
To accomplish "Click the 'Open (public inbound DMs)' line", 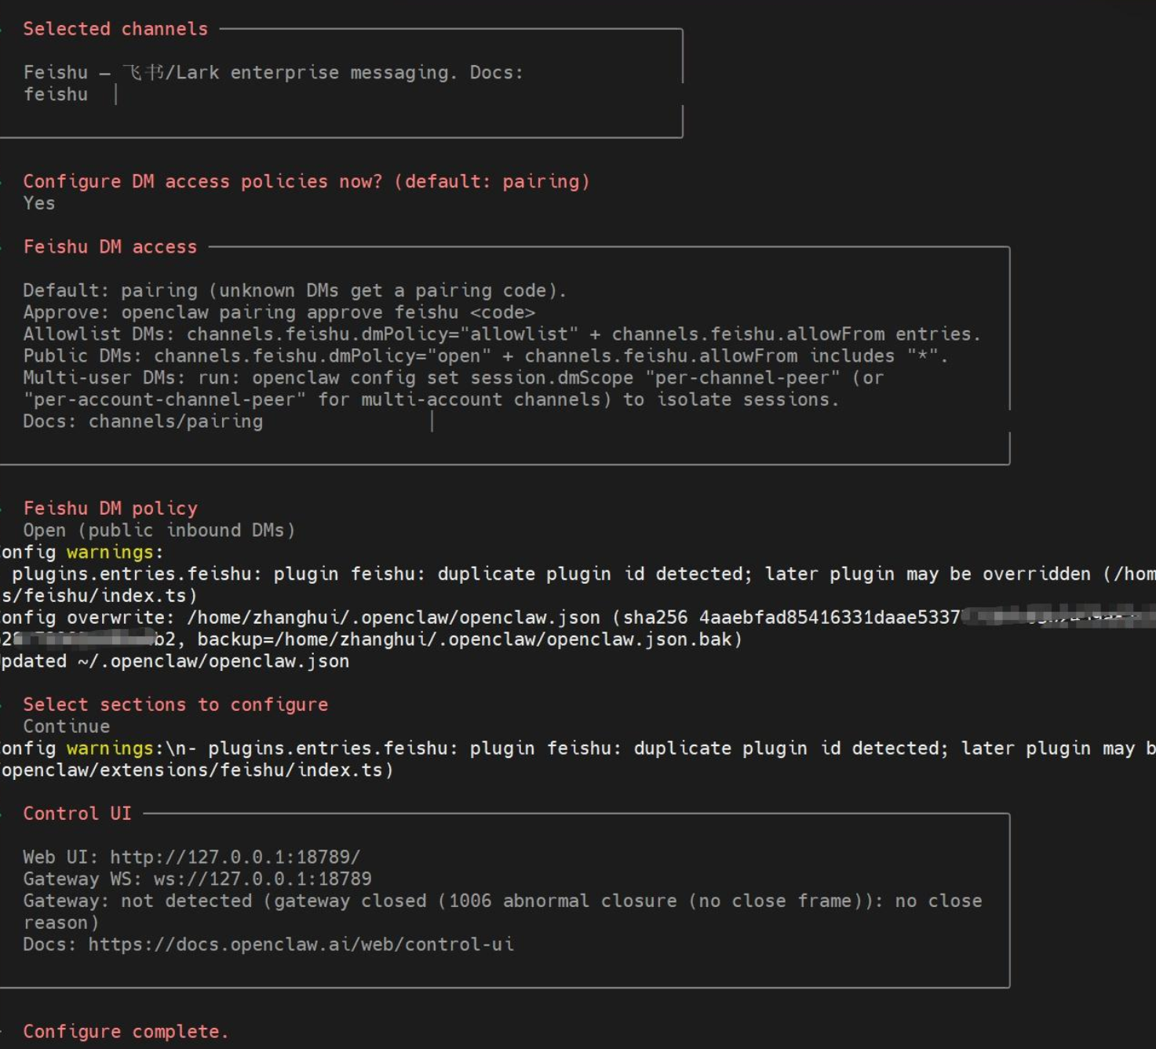I will [159, 530].
